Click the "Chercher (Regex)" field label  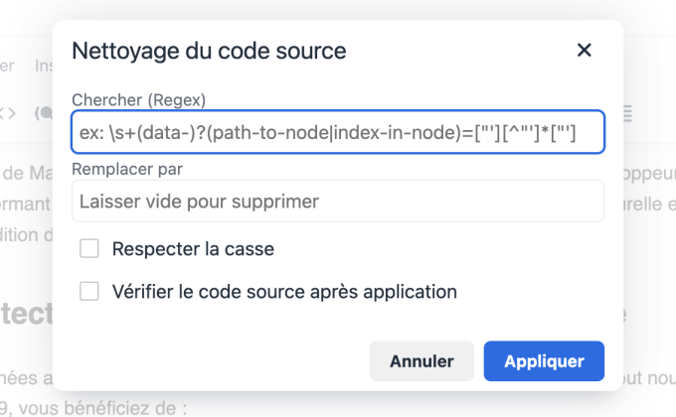click(145, 99)
